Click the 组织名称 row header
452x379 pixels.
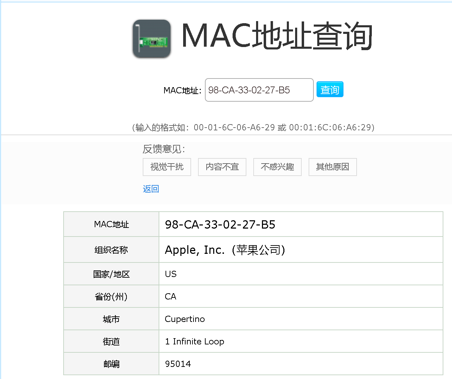tap(111, 250)
